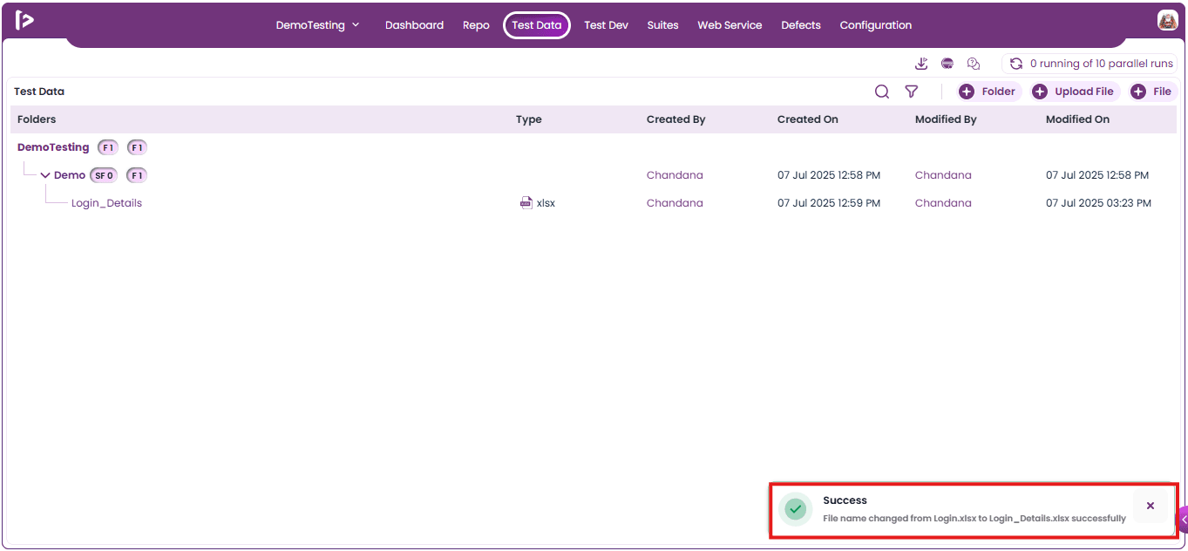Screen dimensions: 1188x551
Task: Click the Created On column header
Action: tap(808, 119)
